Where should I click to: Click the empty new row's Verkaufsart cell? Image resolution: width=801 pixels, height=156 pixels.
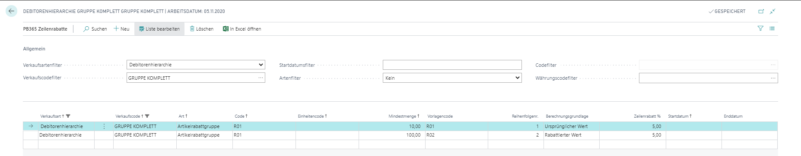click(66, 144)
